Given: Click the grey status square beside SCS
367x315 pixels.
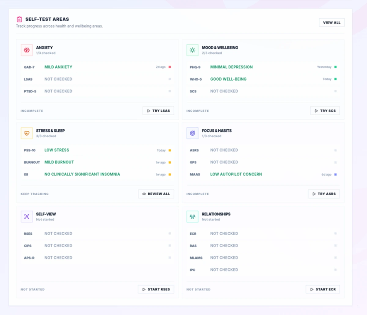Looking at the screenshot, I should [x=335, y=91].
